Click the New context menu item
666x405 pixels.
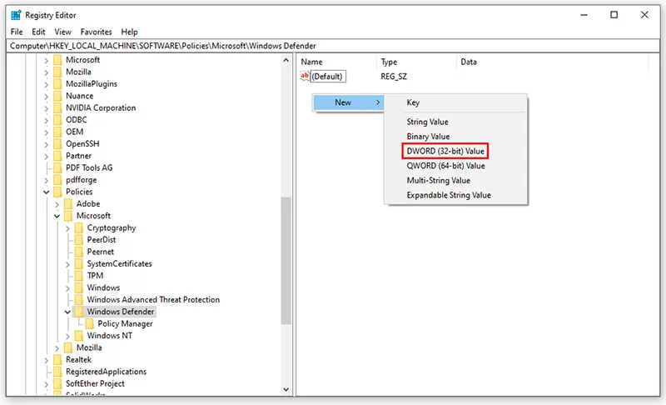(348, 102)
